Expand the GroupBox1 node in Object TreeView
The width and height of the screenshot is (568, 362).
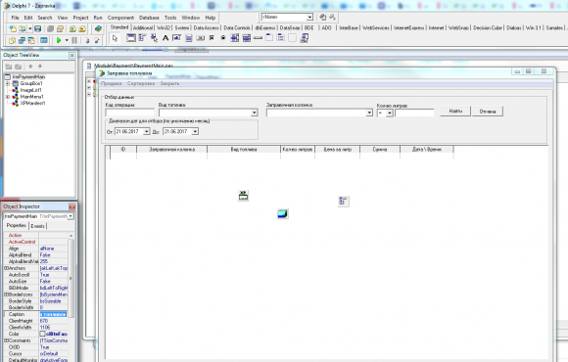point(8,83)
